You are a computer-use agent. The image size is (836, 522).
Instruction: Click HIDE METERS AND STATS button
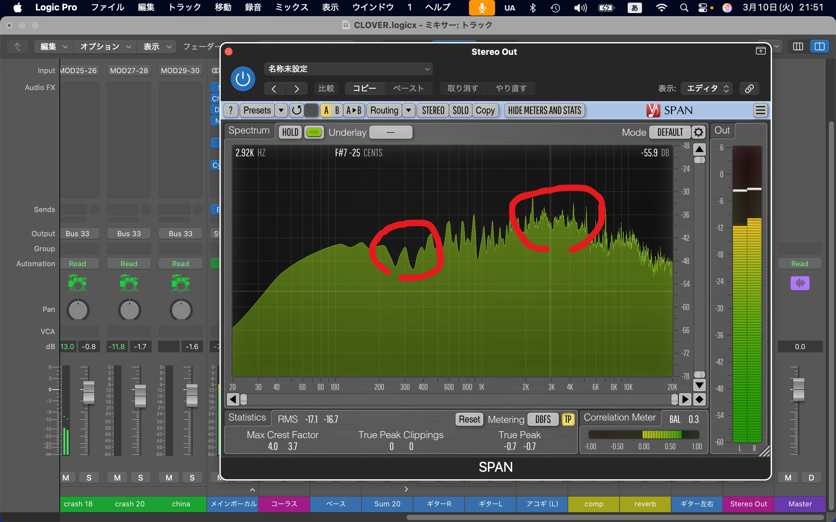point(544,111)
